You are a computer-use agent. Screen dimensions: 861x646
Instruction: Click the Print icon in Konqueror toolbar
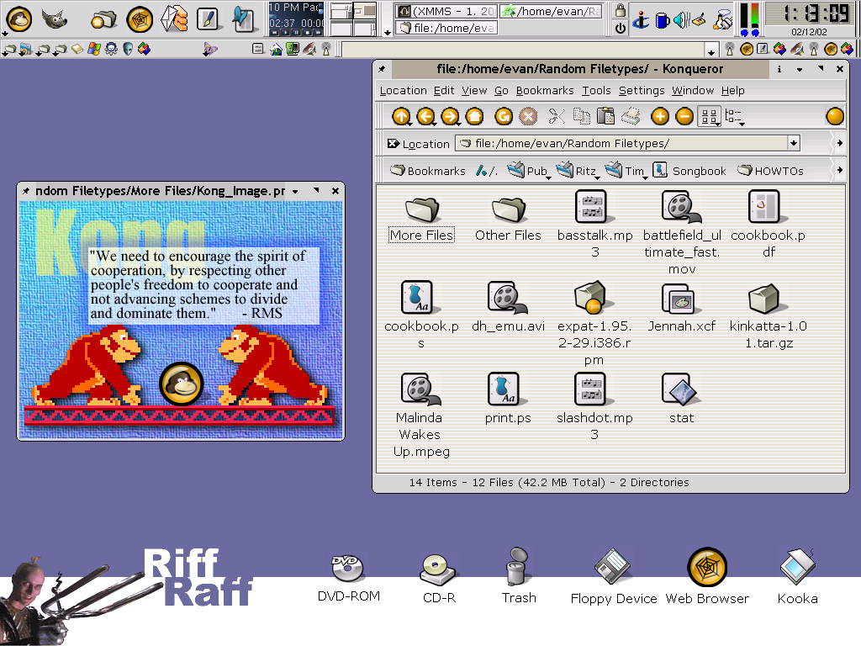pyautogui.click(x=631, y=116)
